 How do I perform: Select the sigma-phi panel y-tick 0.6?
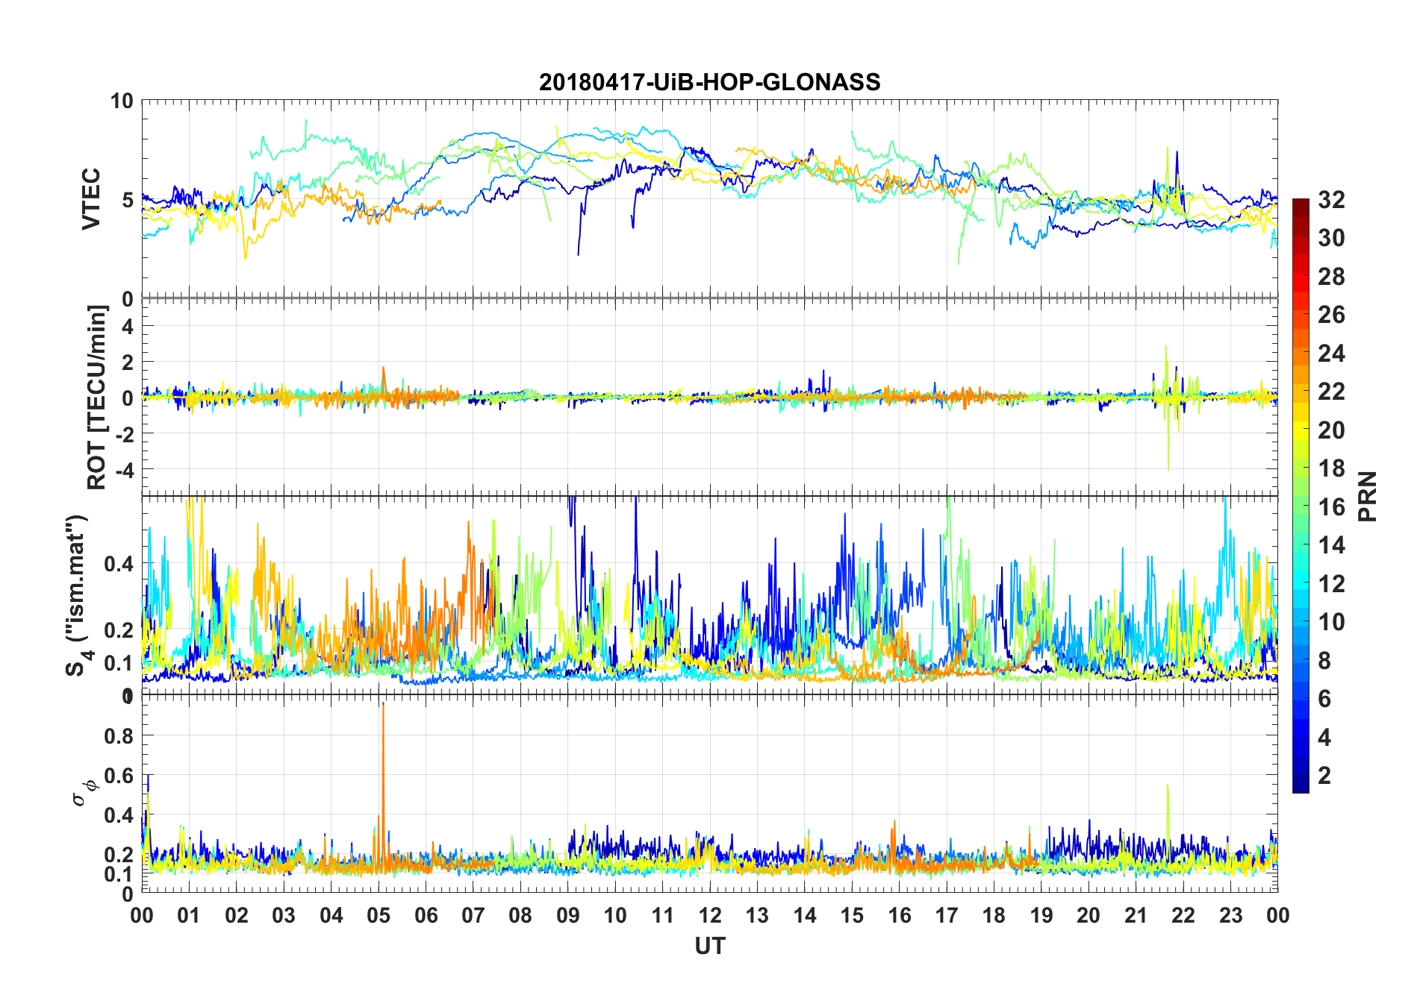(119, 776)
